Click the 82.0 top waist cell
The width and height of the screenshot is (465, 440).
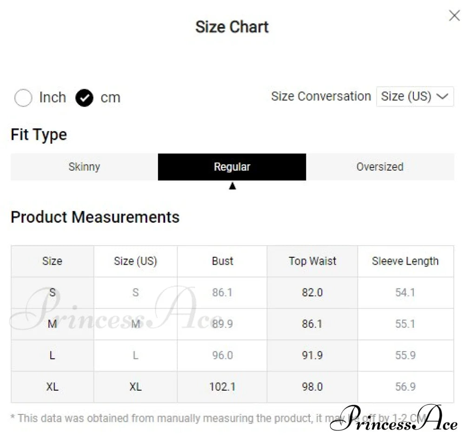tap(312, 293)
